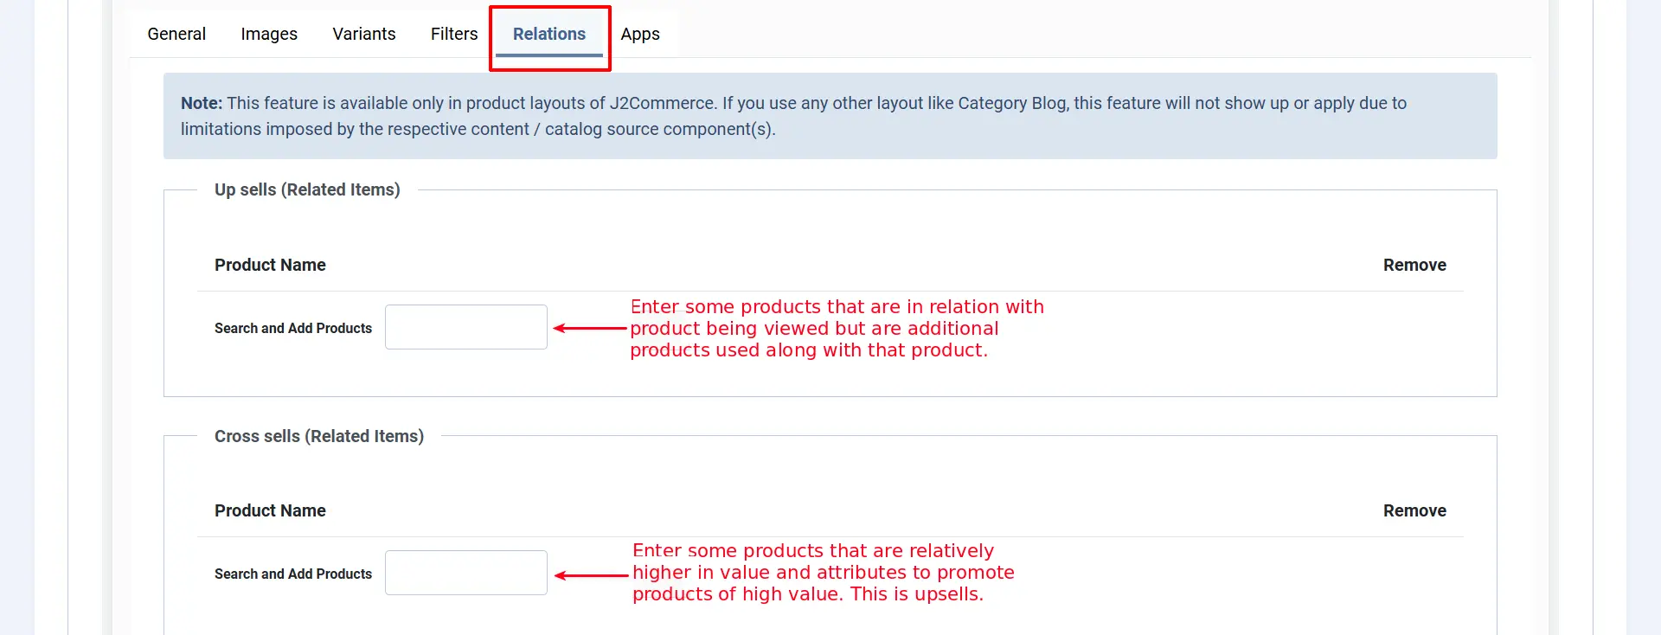Select the Variants tab
The height and width of the screenshot is (635, 1661).
click(364, 34)
